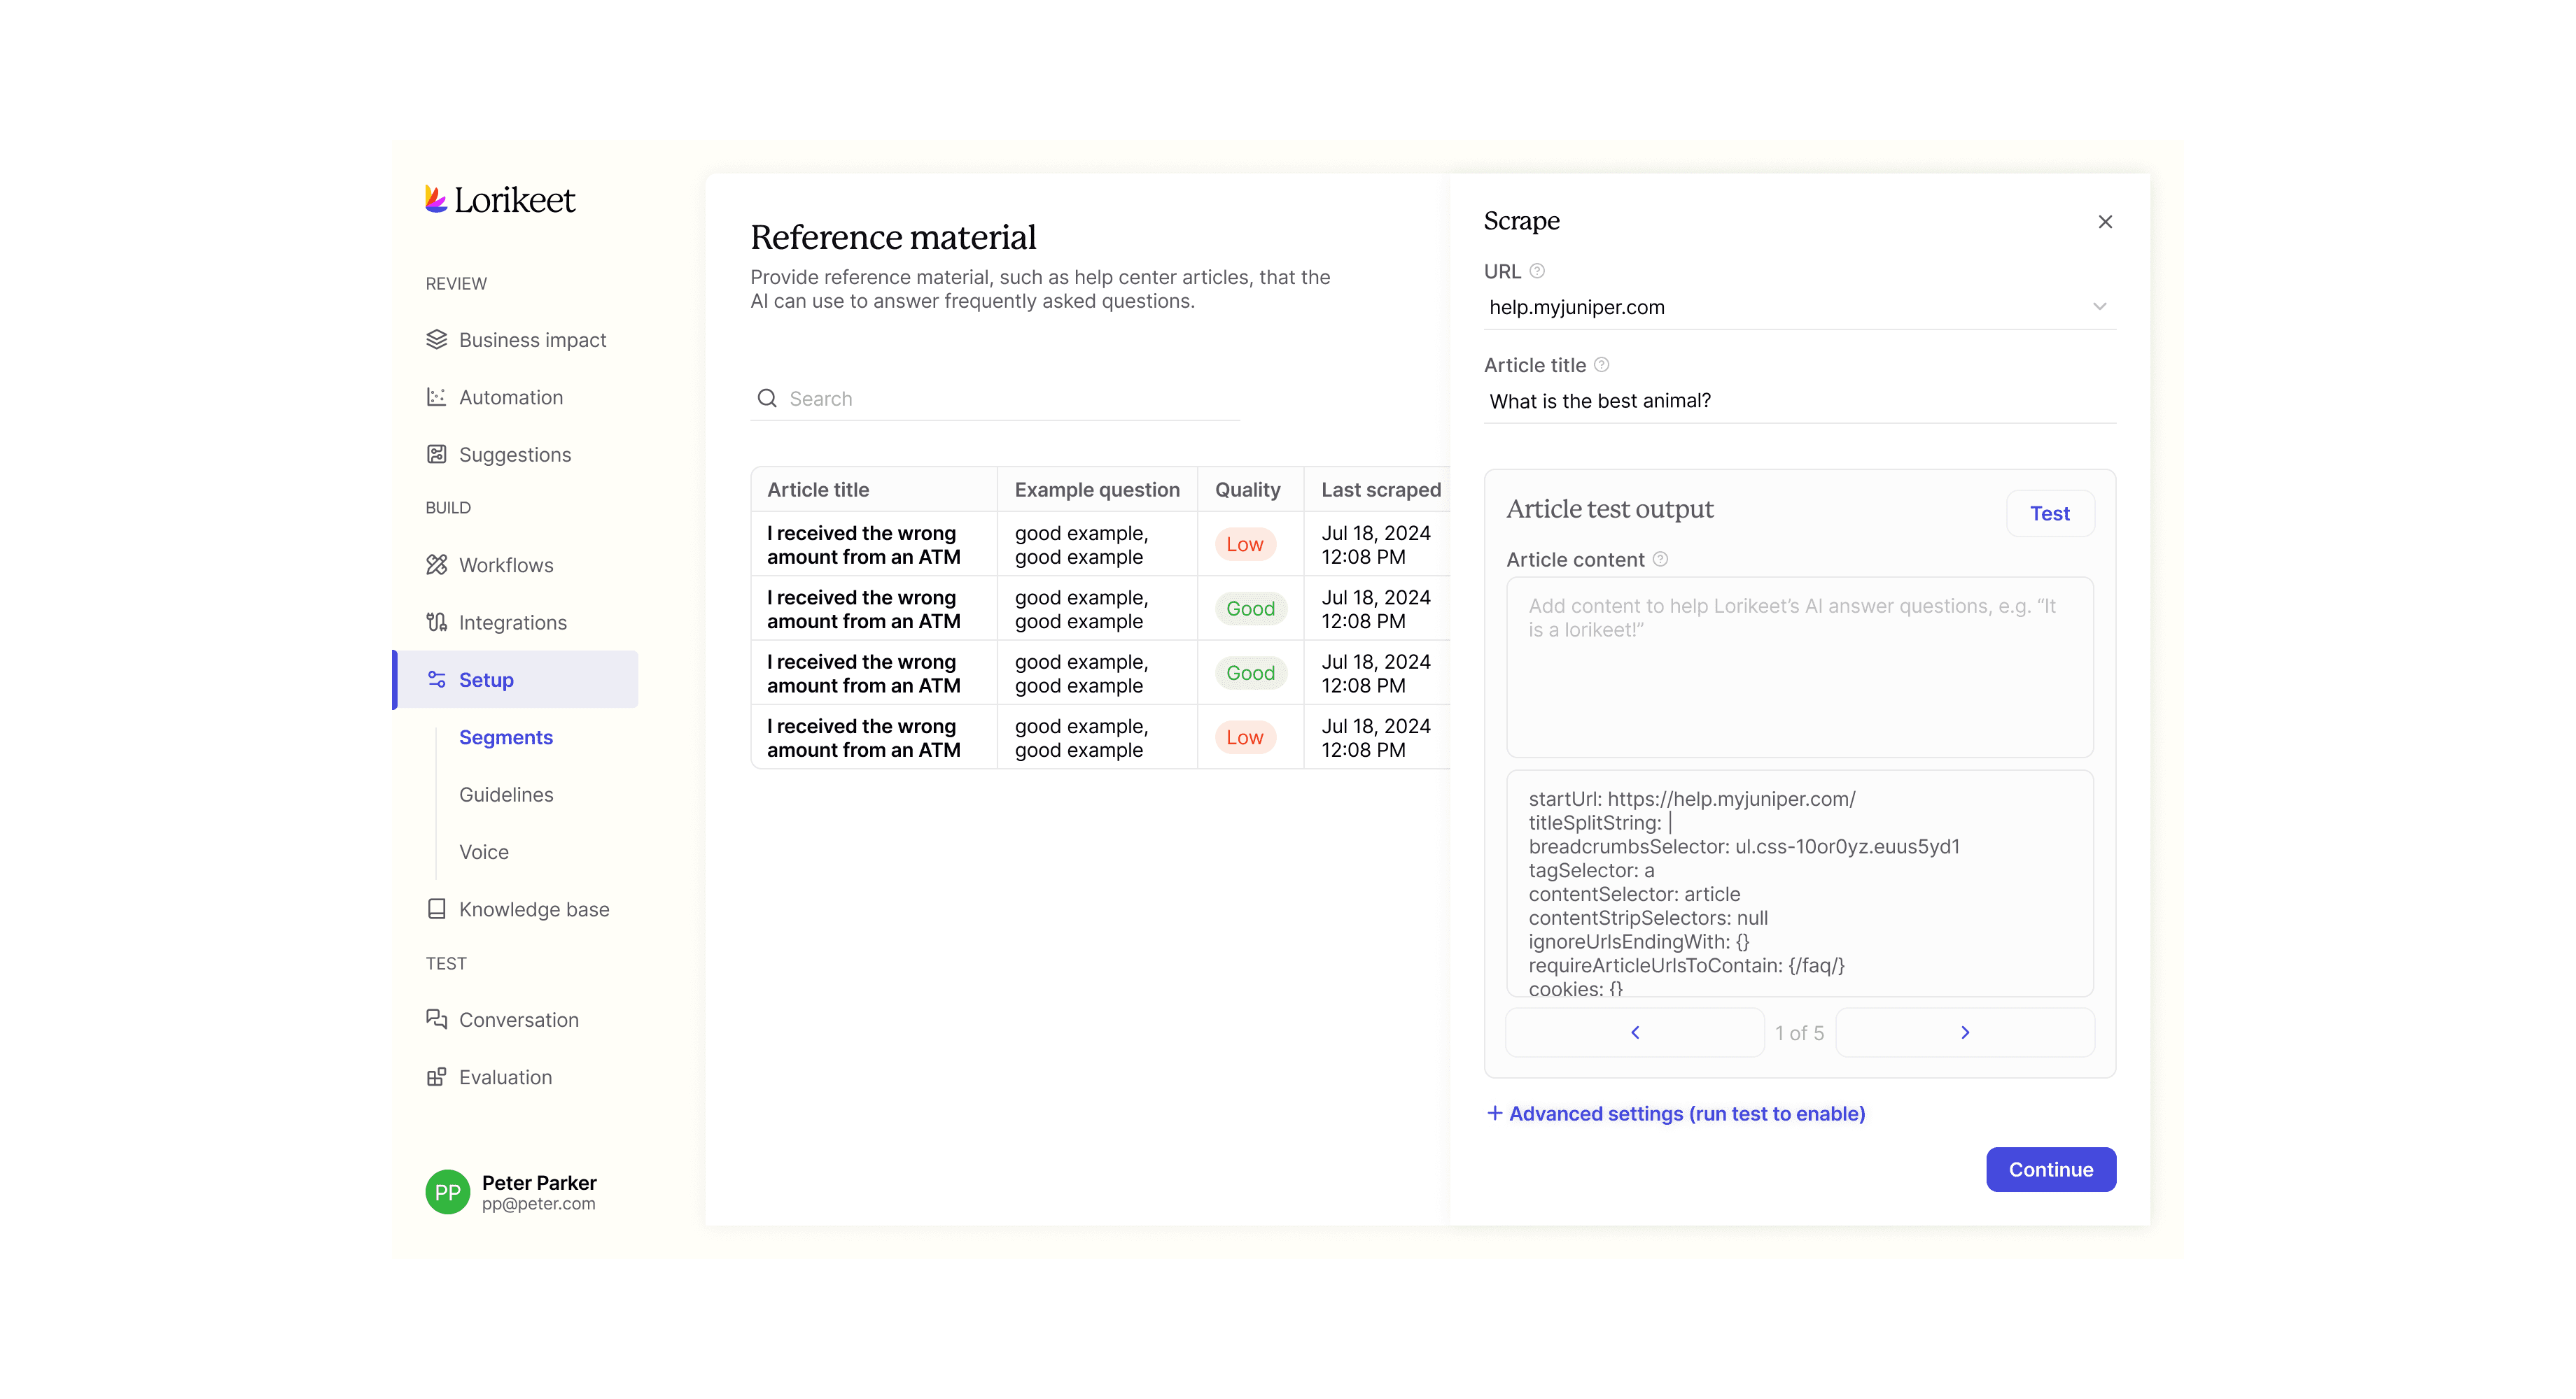Click Good quality badge in third row
Screen dimensions: 2576x1399
tap(1250, 672)
